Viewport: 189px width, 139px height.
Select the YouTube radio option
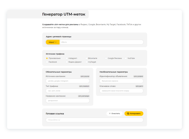pyautogui.click(x=126, y=58)
